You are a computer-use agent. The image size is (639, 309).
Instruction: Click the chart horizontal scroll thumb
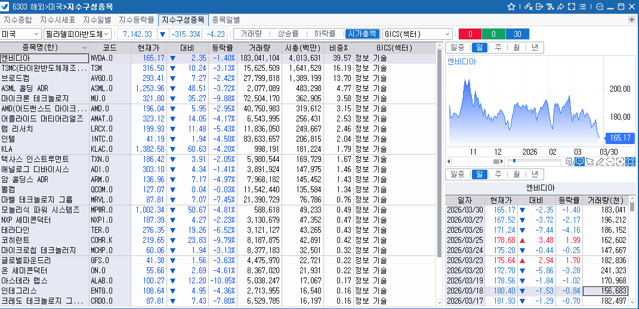pyautogui.click(x=496, y=161)
